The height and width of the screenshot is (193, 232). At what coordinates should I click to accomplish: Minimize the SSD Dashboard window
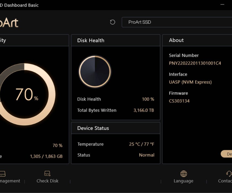(222, 5)
